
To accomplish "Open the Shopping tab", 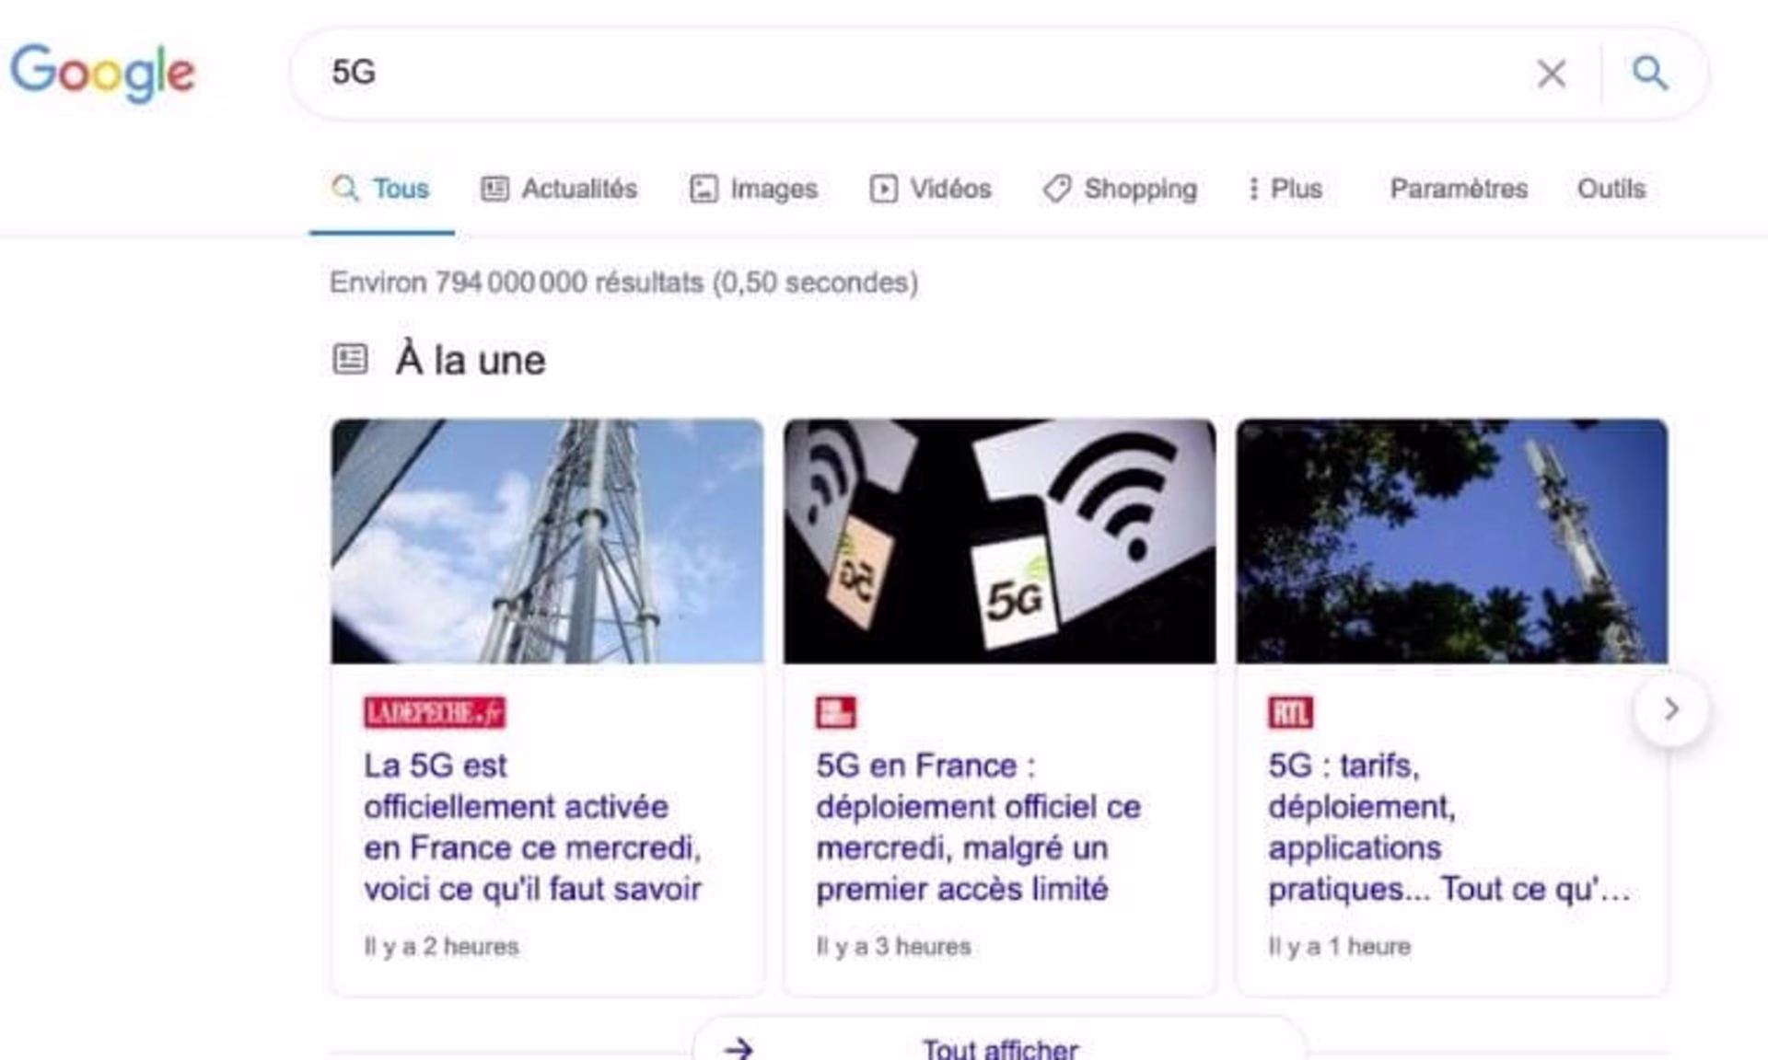I will coord(1120,189).
